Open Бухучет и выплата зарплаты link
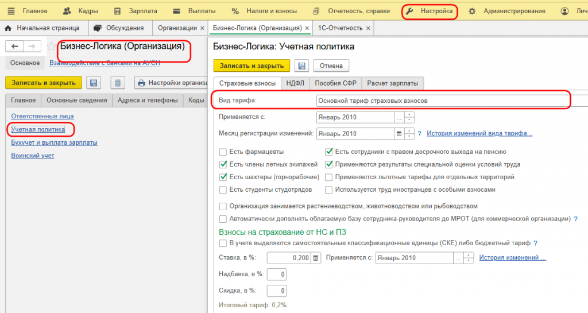 [55, 142]
